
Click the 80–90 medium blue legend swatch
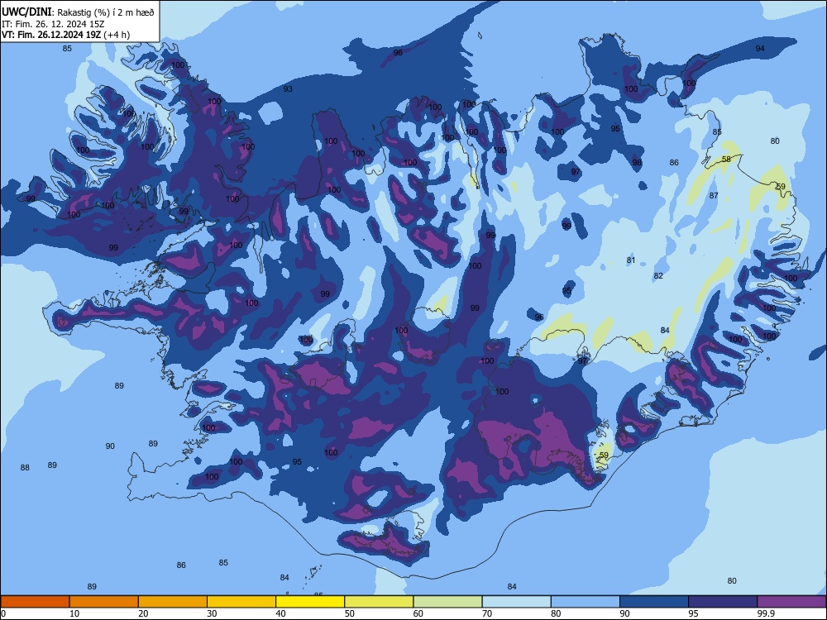(x=586, y=602)
